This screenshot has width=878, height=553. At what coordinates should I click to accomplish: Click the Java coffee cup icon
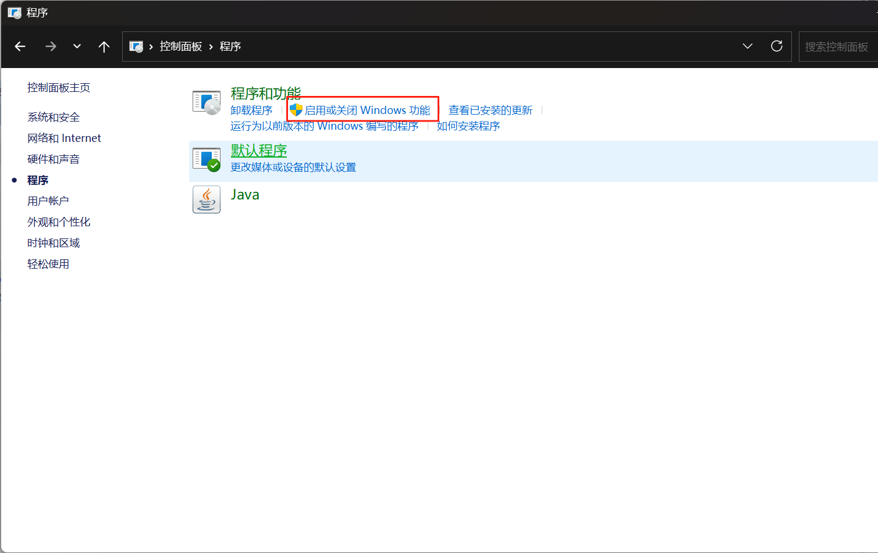(207, 199)
